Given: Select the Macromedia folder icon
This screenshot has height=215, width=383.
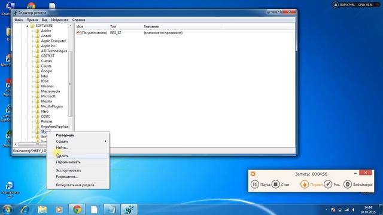Looking at the screenshot, I should pos(37,91).
